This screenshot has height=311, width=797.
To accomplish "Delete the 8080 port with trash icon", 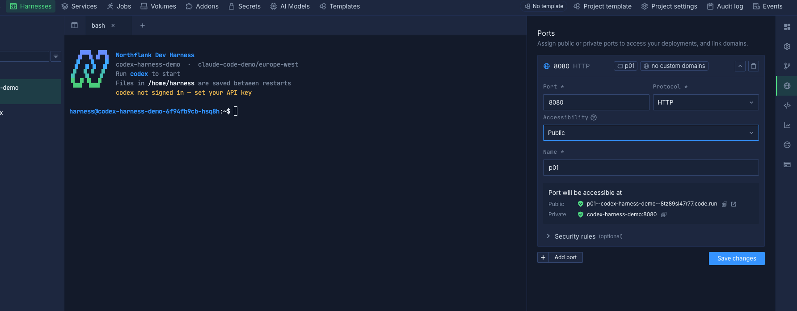I will tap(754, 66).
